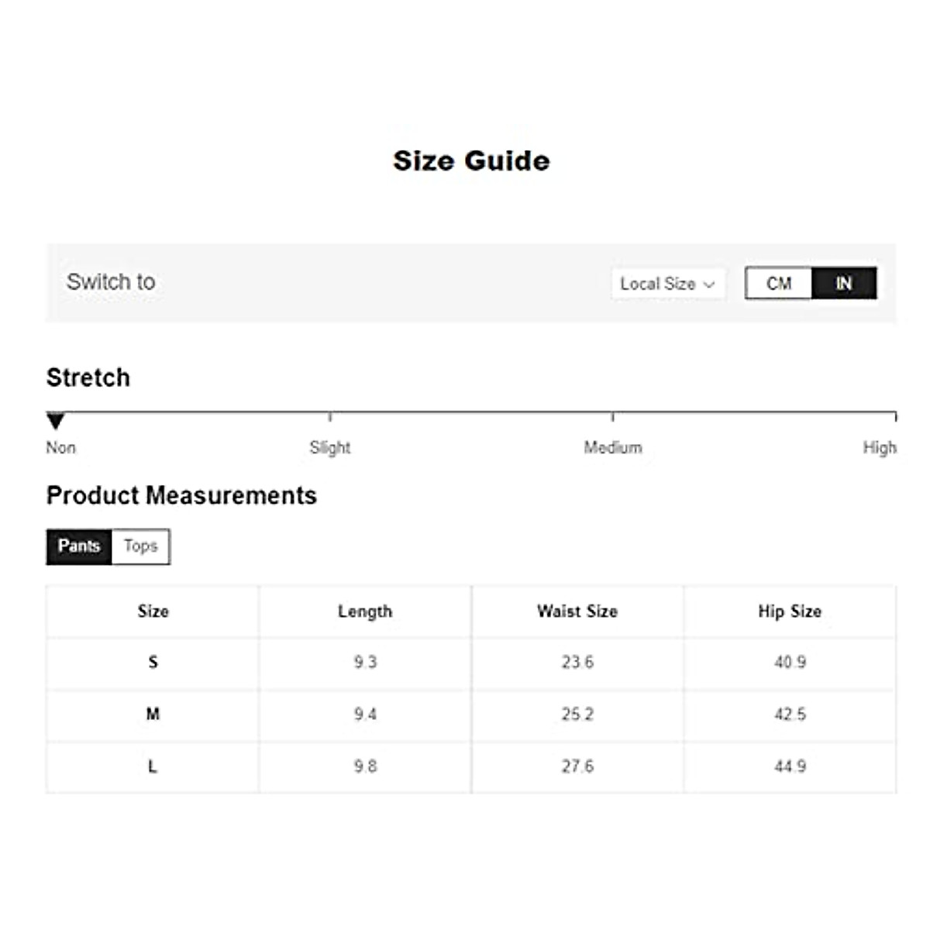Click the S size row label

pos(153,663)
